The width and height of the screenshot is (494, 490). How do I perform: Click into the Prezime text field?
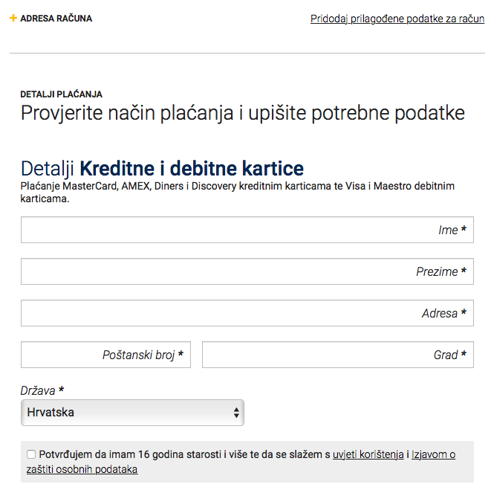click(247, 272)
